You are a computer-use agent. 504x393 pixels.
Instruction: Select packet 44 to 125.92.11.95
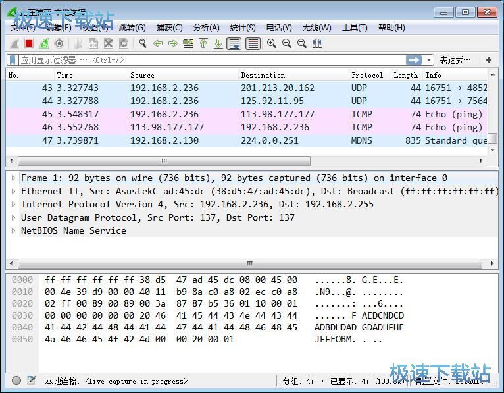[247, 101]
